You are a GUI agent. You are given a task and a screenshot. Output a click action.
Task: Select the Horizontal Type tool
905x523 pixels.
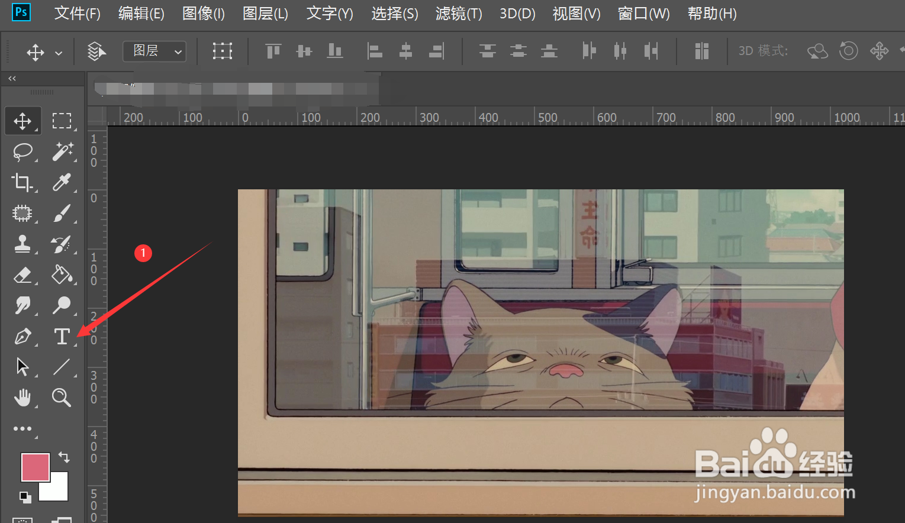coord(62,336)
